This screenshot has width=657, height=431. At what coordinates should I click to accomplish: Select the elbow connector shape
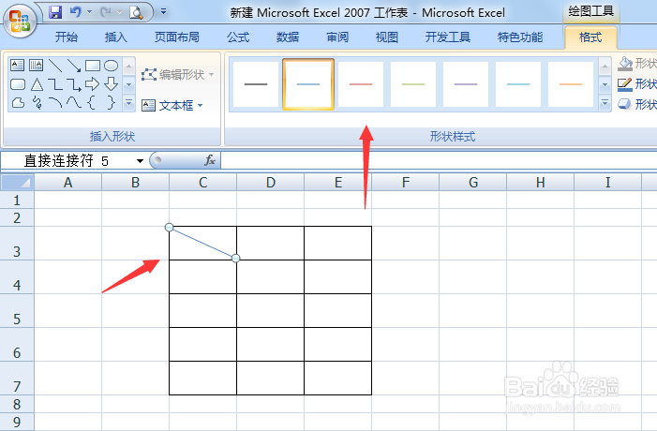pos(55,84)
